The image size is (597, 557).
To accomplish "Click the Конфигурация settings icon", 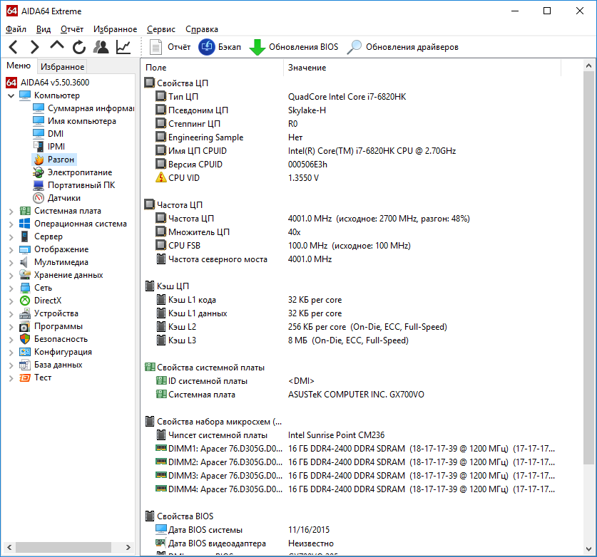I will coord(25,352).
